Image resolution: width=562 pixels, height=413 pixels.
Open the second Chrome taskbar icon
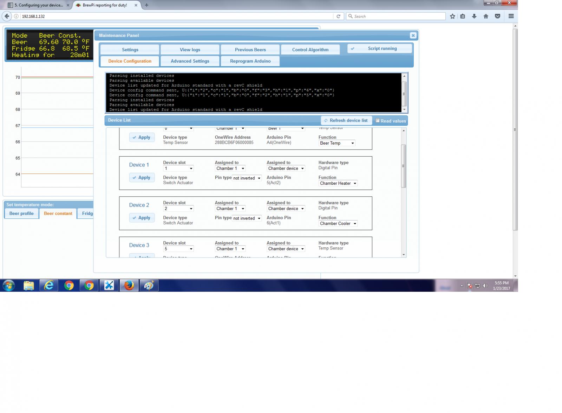(89, 285)
